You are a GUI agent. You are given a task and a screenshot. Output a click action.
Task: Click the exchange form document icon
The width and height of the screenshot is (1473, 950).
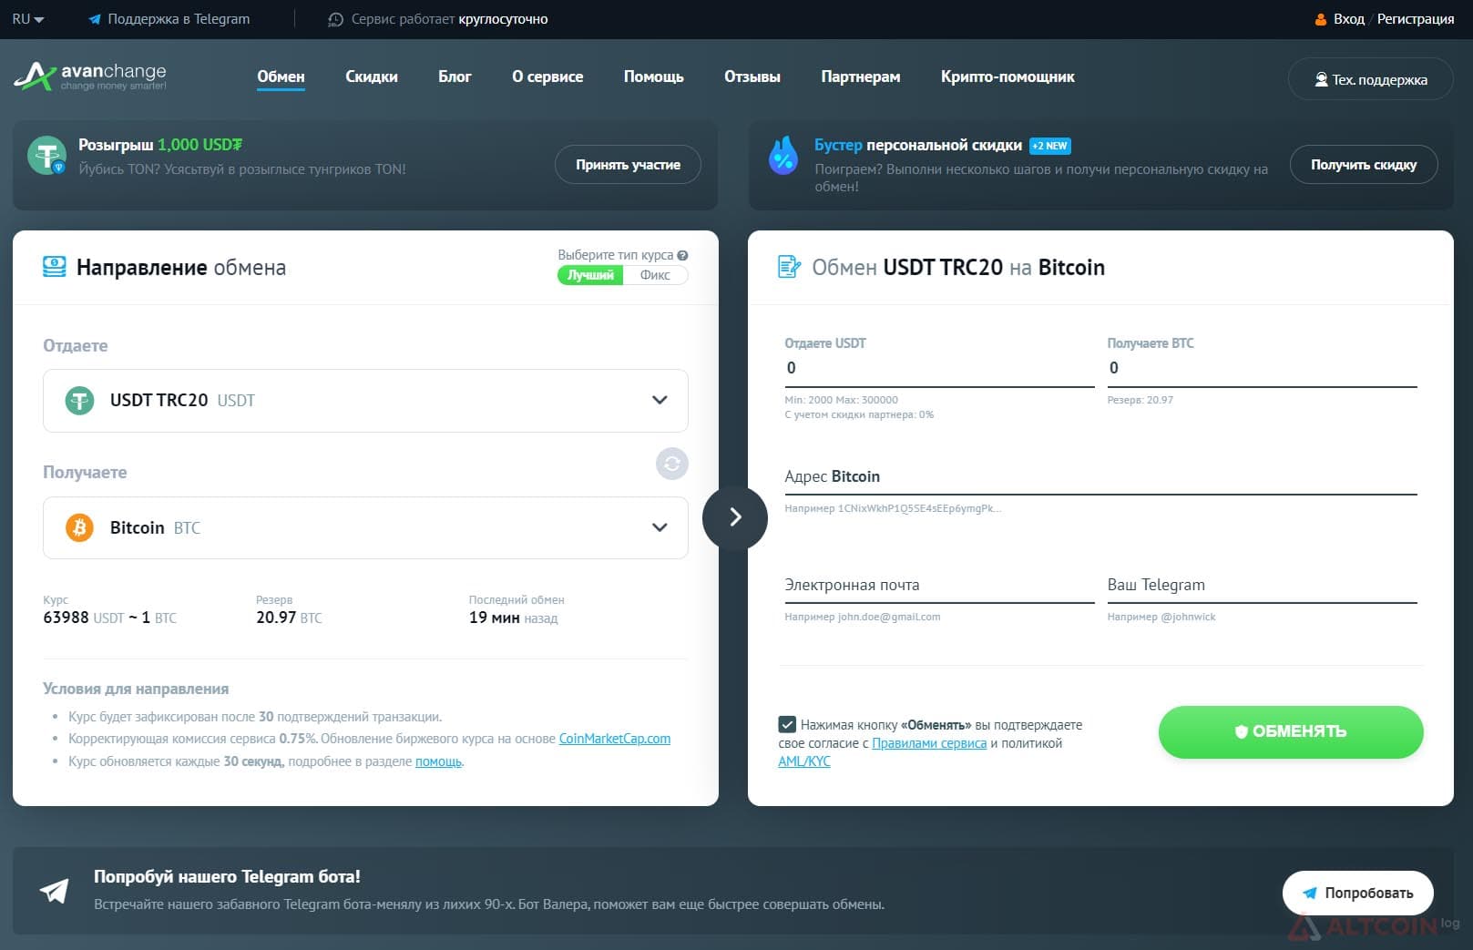(789, 267)
